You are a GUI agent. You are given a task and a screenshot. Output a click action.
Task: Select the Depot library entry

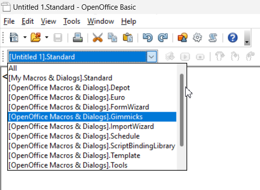[x=92, y=88]
